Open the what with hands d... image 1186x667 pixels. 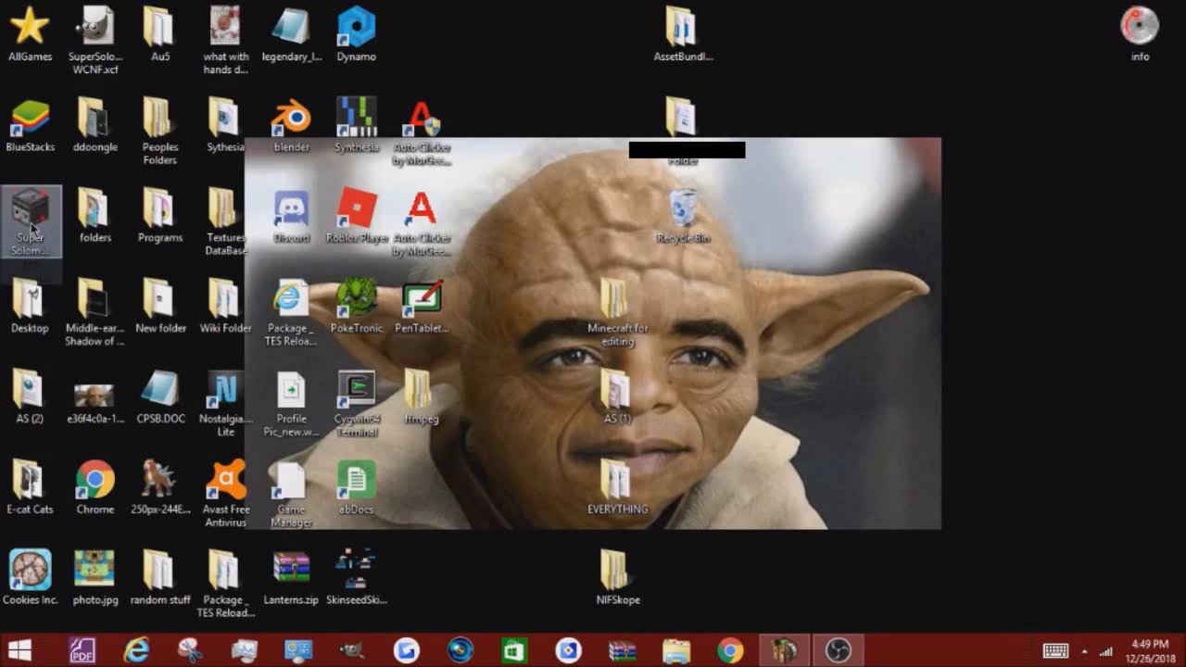[x=225, y=40]
